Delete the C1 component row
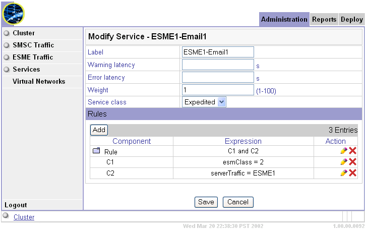 coord(353,162)
